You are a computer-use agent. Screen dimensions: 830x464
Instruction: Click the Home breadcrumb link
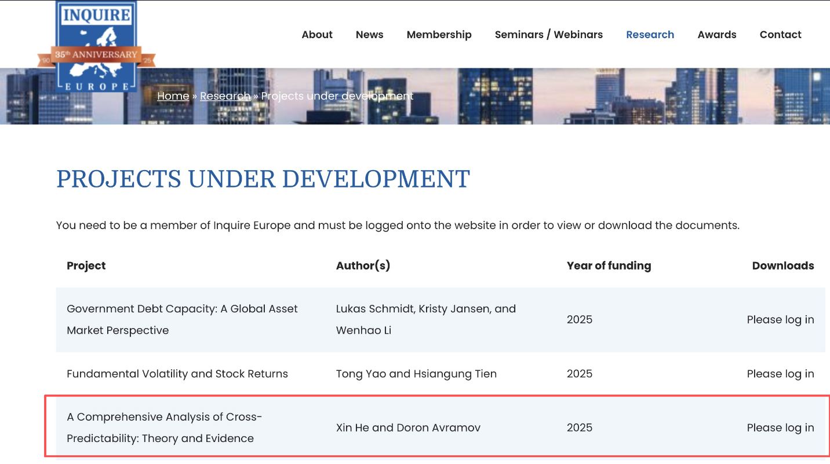coord(173,96)
